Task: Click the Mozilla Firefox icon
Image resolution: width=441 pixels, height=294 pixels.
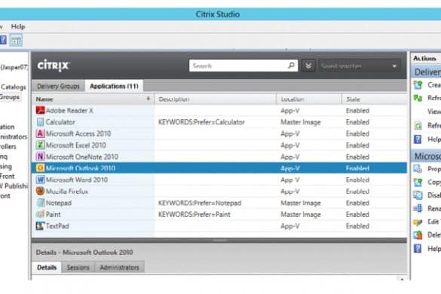Action: tap(40, 191)
